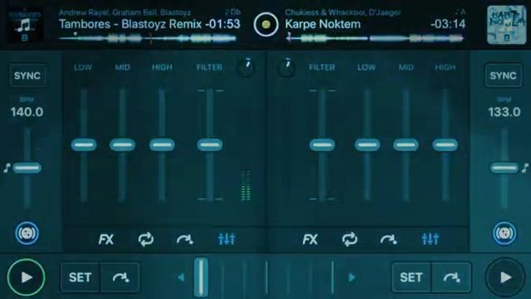The image size is (531, 299).
Task: Play the left deck track
Action: (x=26, y=277)
